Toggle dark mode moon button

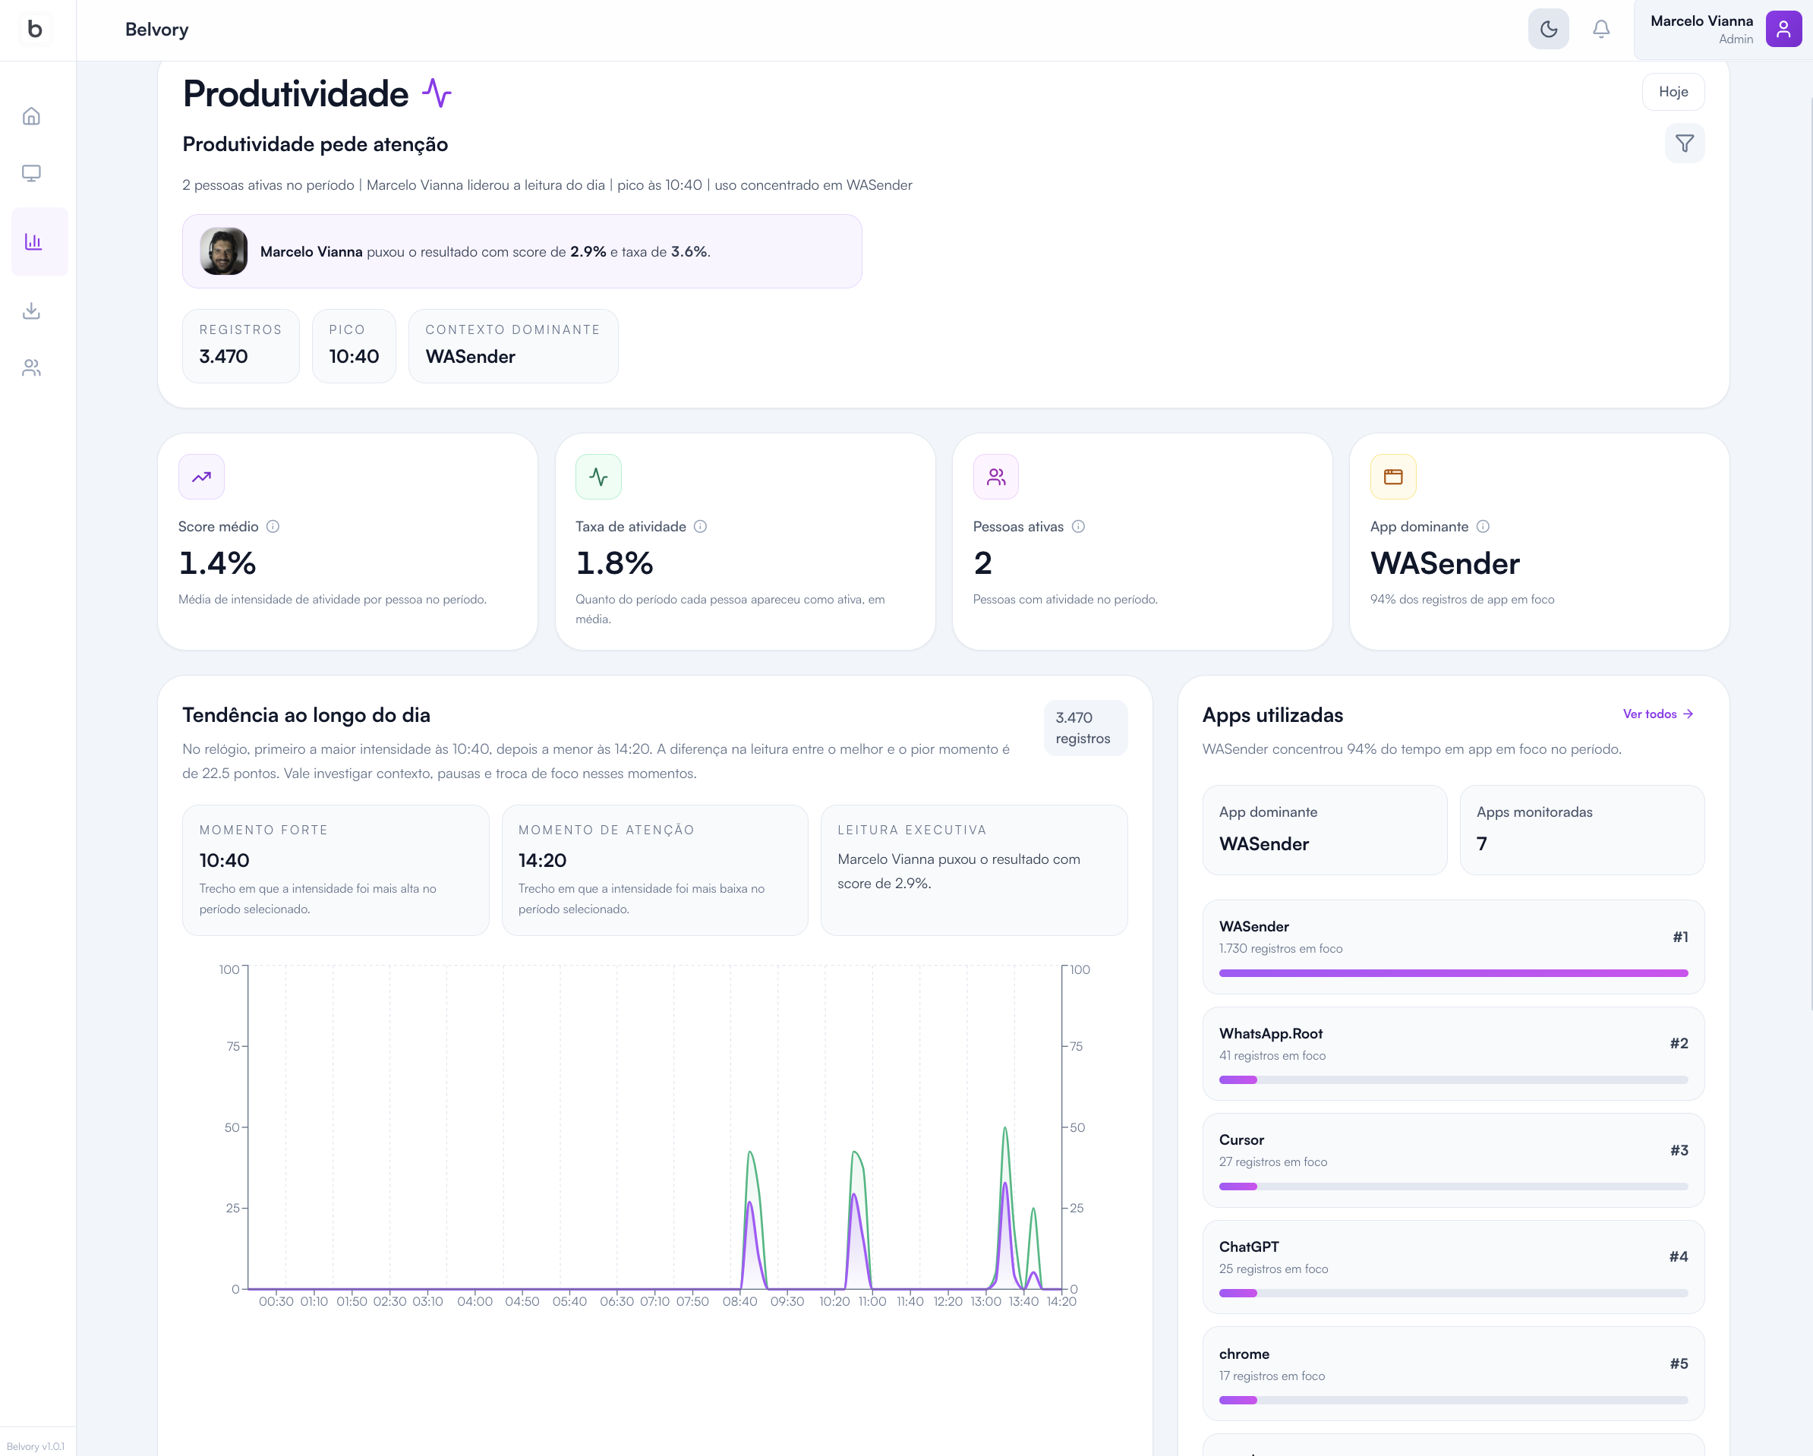[1548, 30]
